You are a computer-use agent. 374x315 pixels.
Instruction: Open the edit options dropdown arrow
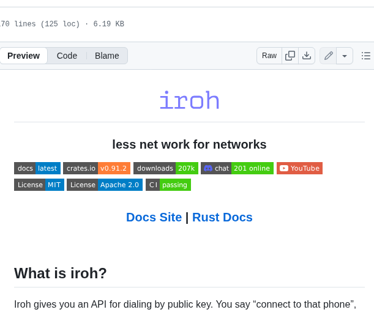coord(345,56)
